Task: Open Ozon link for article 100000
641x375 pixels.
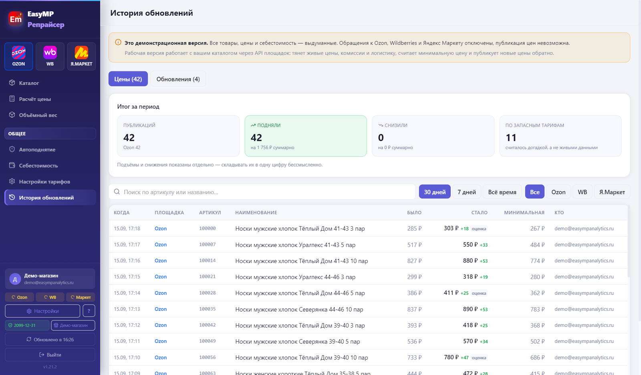Action: [161, 229]
